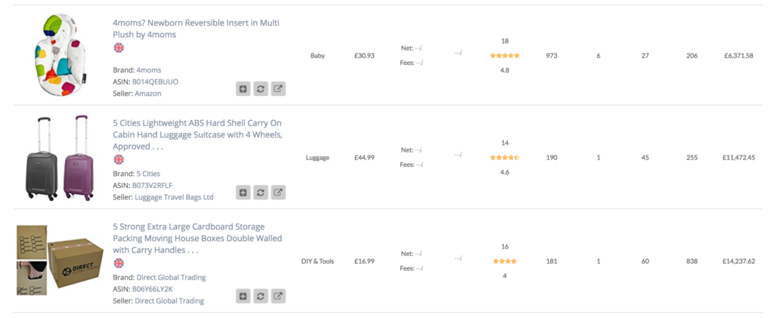Click the plus icon for 5 Cities luggage
The width and height of the screenshot is (774, 318).
tap(243, 193)
